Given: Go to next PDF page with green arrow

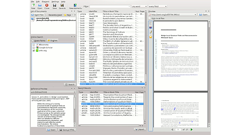Looking at the screenshot, I should (192, 130).
